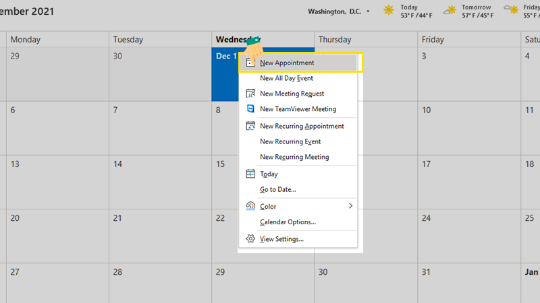
Task: Click the New Meeting Request icon
Action: tap(250, 94)
